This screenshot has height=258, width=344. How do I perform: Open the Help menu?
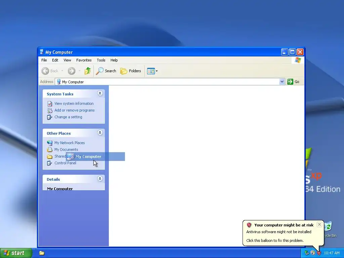114,60
